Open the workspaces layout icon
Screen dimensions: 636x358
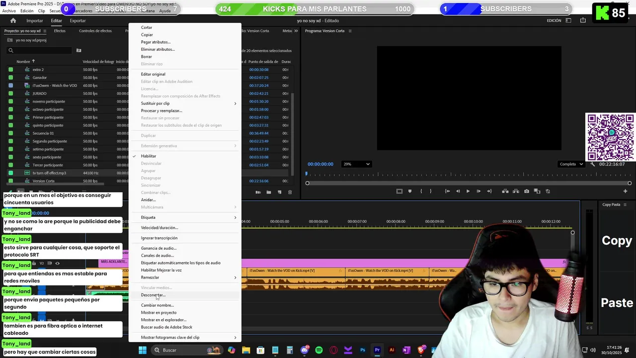568,20
